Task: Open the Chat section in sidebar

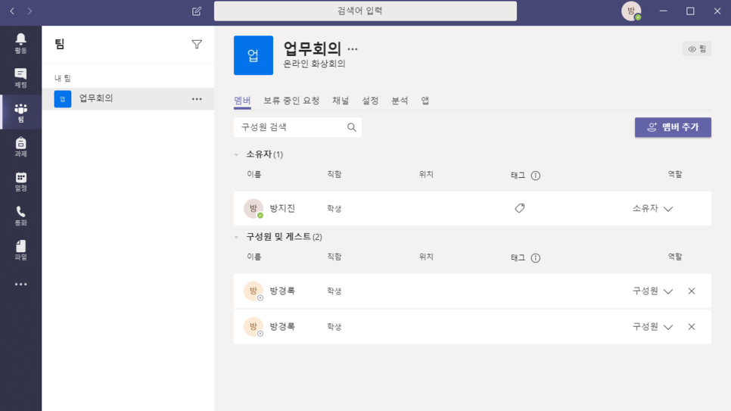Action: pos(20,78)
